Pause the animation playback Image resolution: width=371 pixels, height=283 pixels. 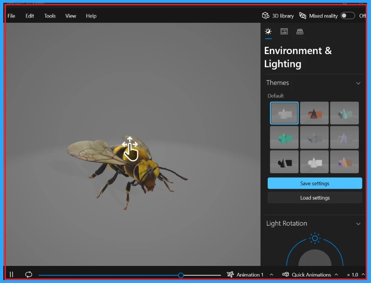[11, 274]
